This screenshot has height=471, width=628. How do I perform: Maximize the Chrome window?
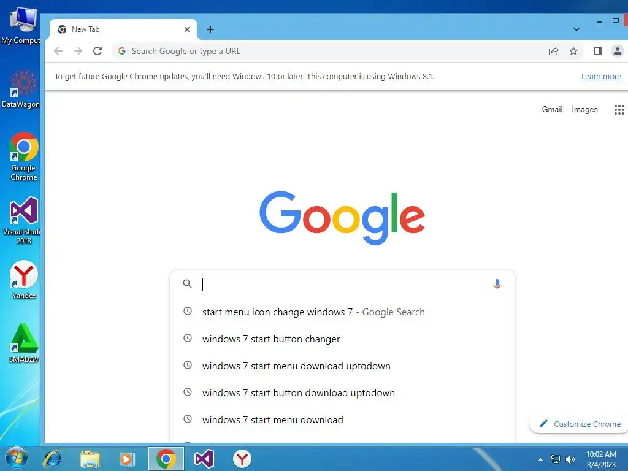click(616, 20)
